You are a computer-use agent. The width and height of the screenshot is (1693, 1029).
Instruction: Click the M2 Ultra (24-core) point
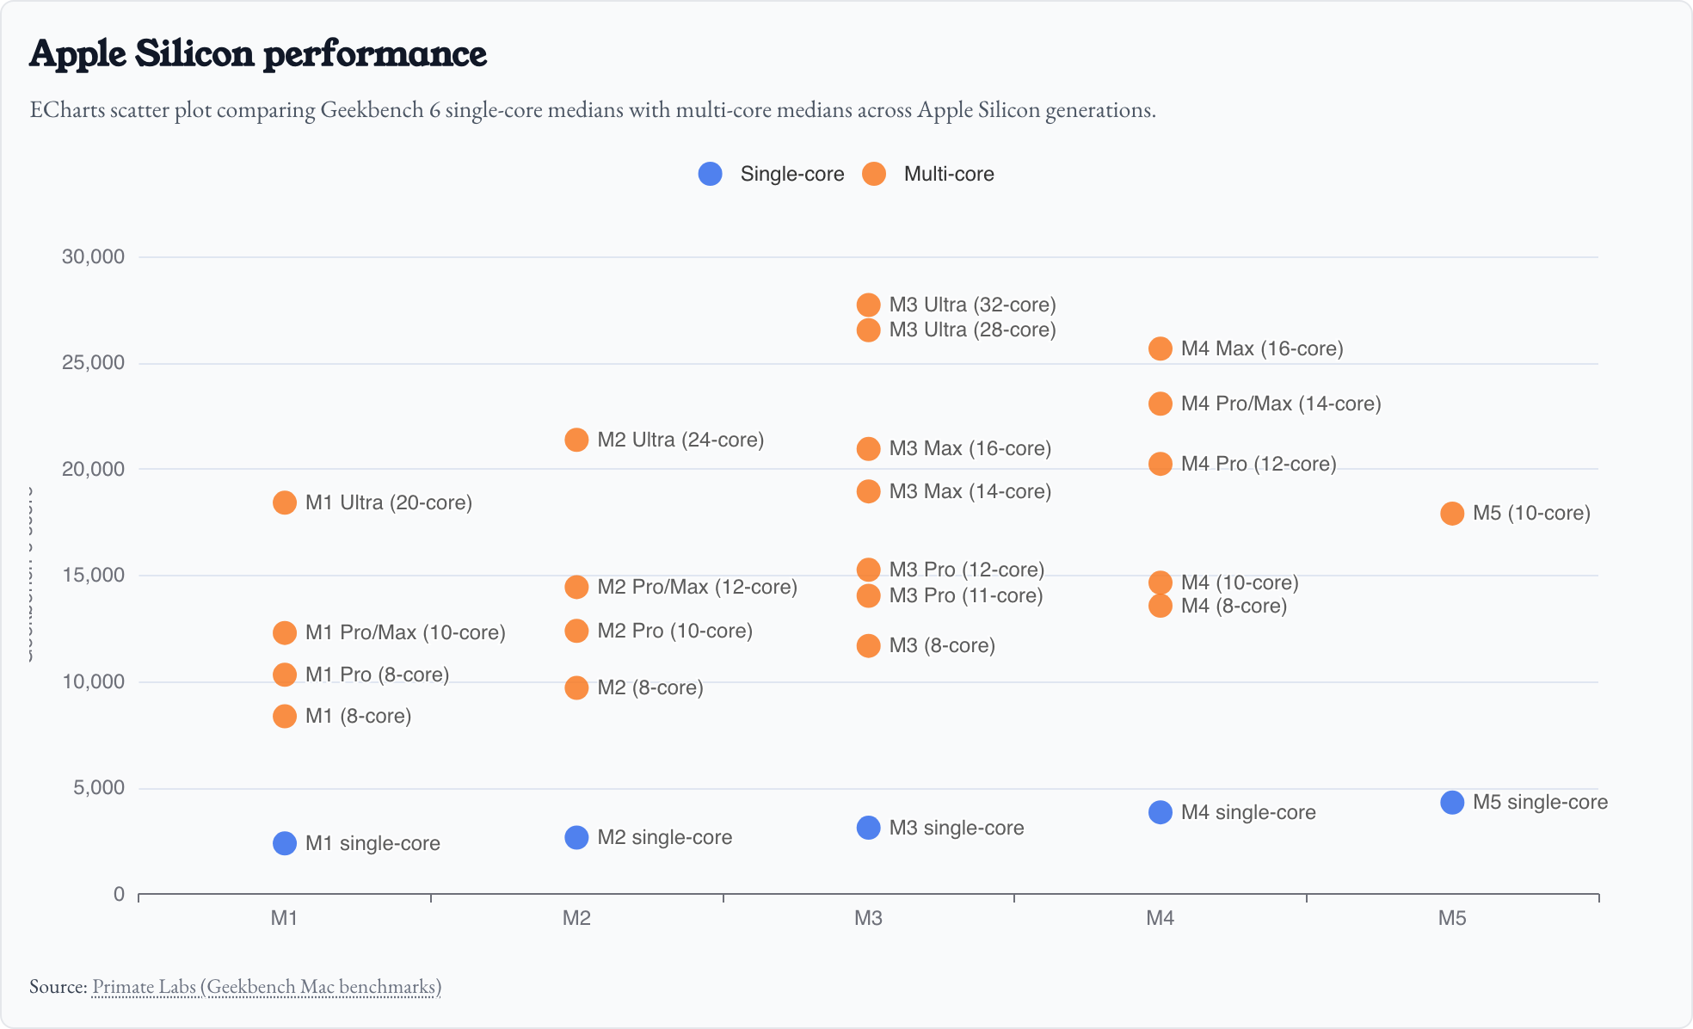(576, 440)
